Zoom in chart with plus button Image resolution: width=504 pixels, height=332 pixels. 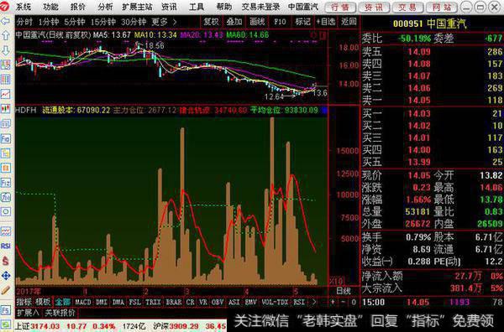click(333, 302)
